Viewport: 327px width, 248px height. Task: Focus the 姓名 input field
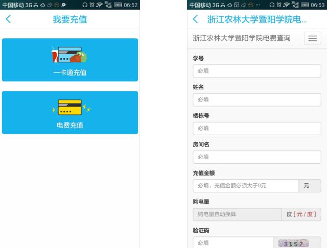point(256,100)
